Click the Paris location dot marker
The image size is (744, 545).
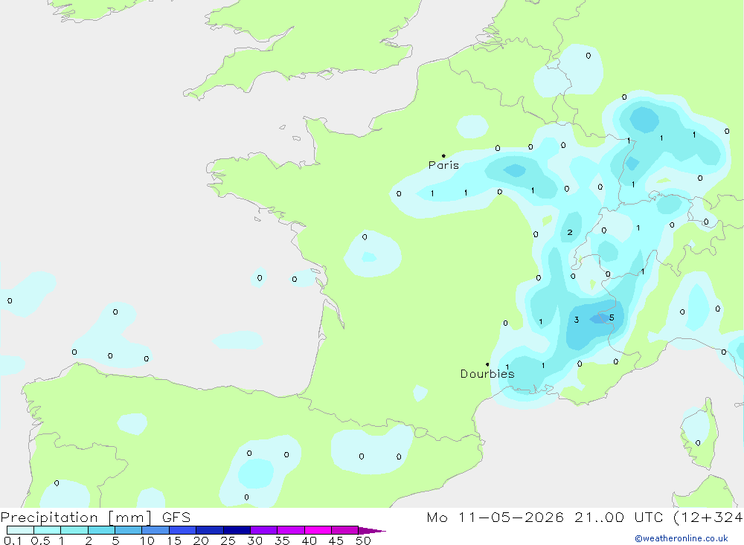click(443, 155)
